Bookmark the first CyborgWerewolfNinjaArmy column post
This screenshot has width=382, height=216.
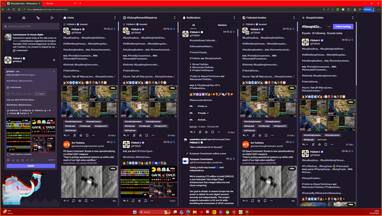(x=147, y=135)
